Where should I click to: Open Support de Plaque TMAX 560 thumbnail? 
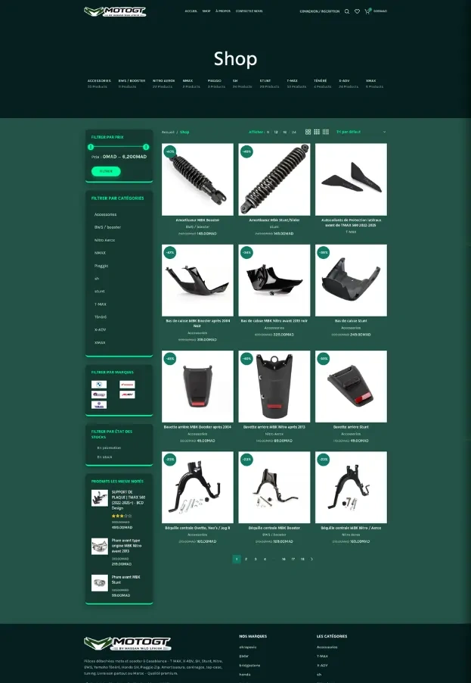point(100,498)
